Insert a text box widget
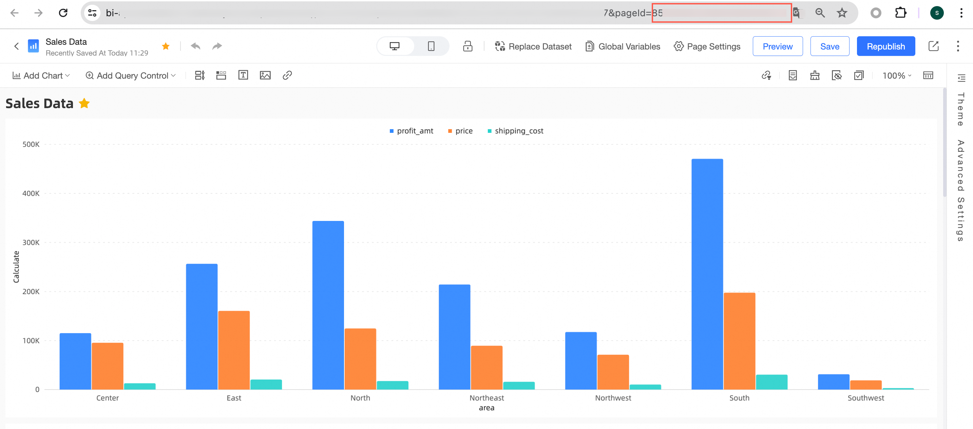Viewport: 973px width, 429px height. point(243,75)
